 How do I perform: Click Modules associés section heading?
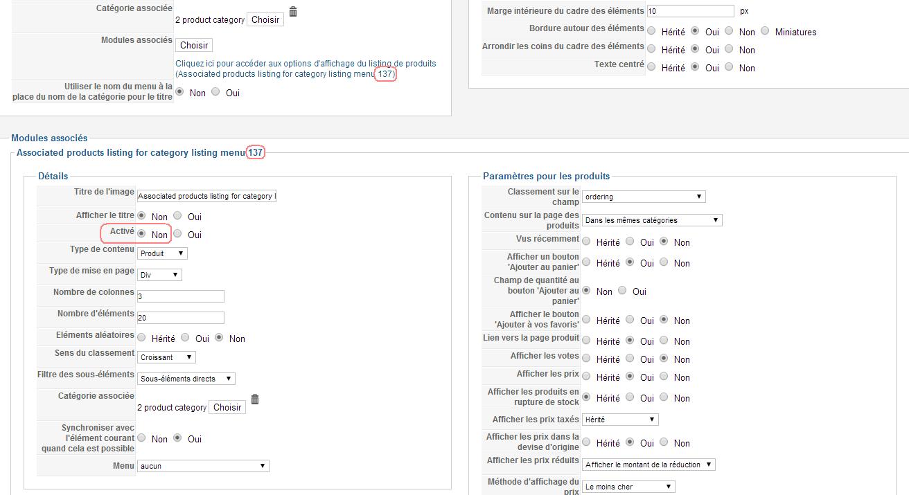click(x=49, y=138)
